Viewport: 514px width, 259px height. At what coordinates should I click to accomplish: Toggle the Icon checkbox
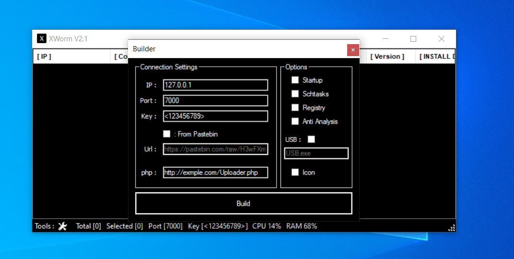[295, 172]
